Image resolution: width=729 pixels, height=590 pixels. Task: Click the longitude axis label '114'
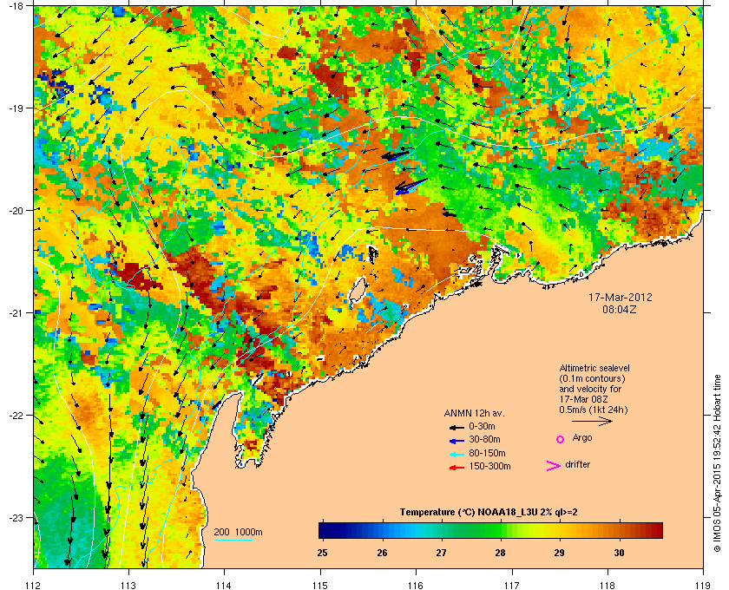(224, 585)
